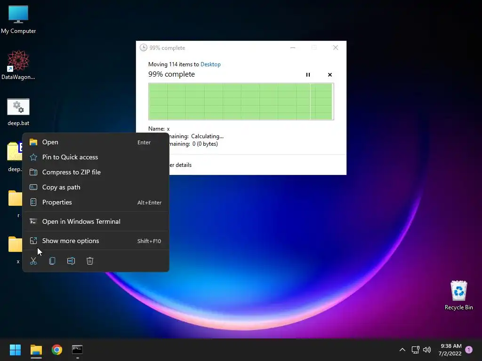This screenshot has height=361, width=482.
Task: Open the Windows Start menu
Action: click(x=15, y=350)
